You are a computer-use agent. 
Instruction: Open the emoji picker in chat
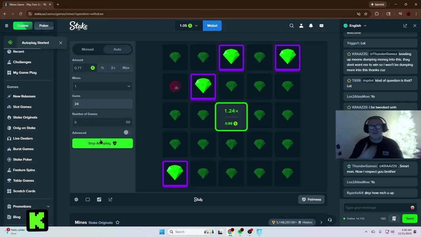(x=412, y=208)
